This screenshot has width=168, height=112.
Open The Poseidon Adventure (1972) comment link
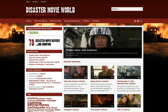coord(41,88)
